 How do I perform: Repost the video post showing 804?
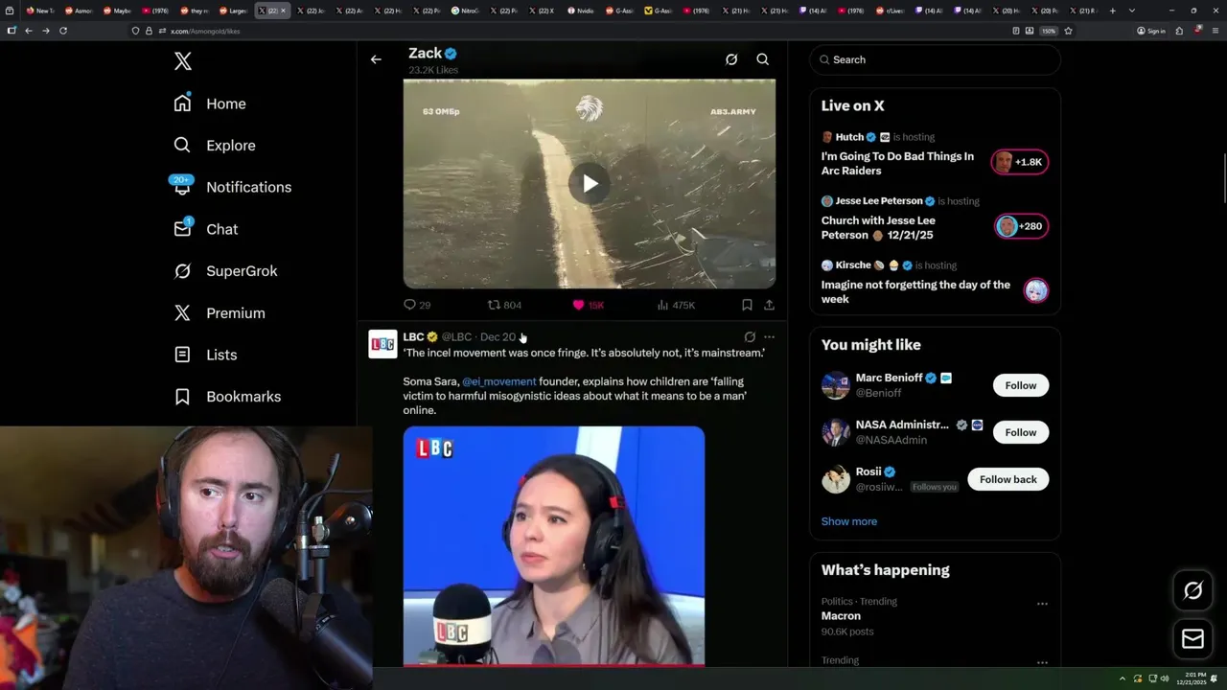[x=504, y=305]
